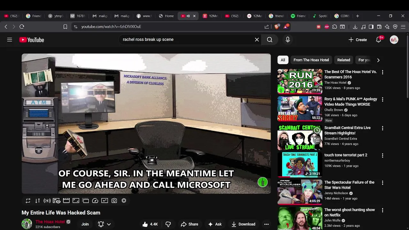Open the pop-up player icon
This screenshot has height=230, width=409.
[86, 201]
